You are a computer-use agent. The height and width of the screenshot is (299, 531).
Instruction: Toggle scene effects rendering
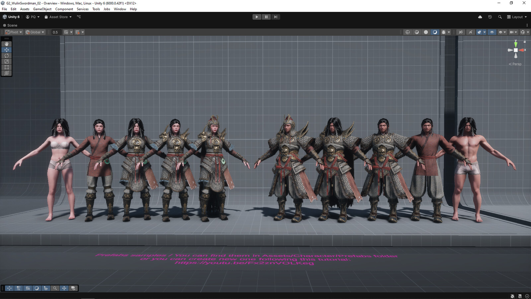coord(479,32)
